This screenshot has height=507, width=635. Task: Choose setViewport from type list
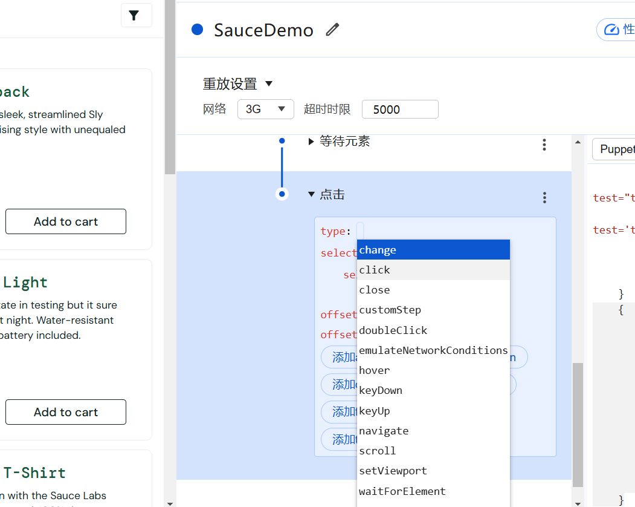pyautogui.click(x=433, y=471)
